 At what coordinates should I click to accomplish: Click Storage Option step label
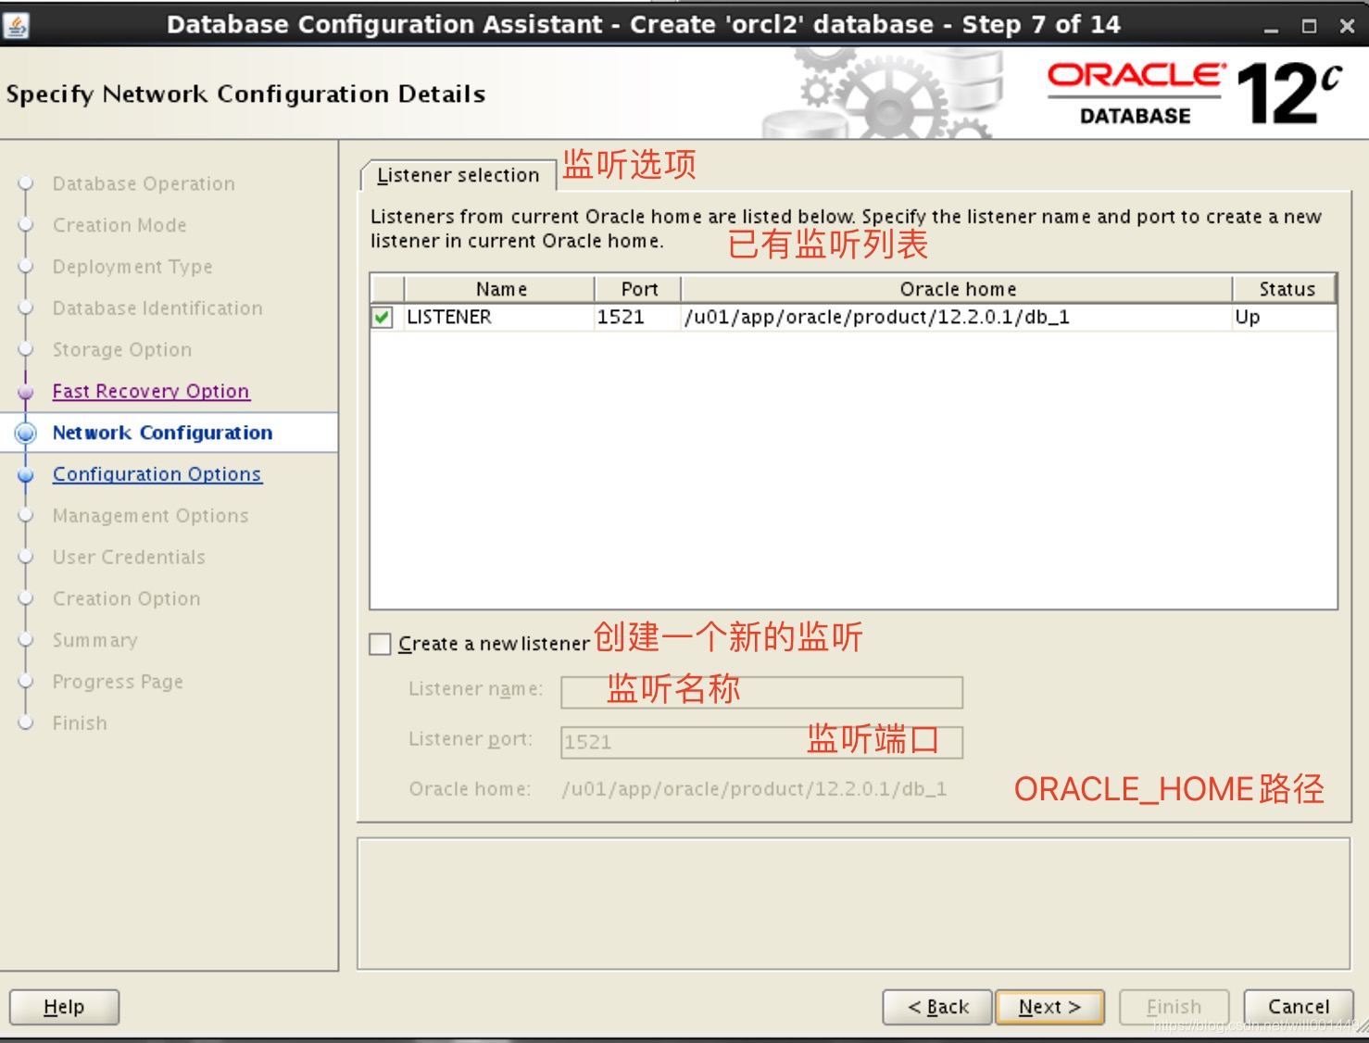pos(122,350)
